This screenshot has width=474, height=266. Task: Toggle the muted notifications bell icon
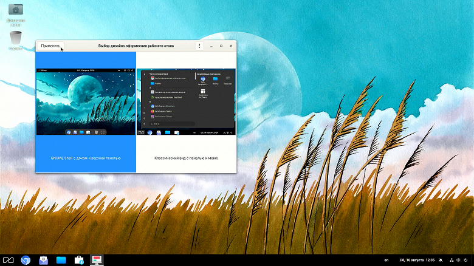pyautogui.click(x=441, y=260)
